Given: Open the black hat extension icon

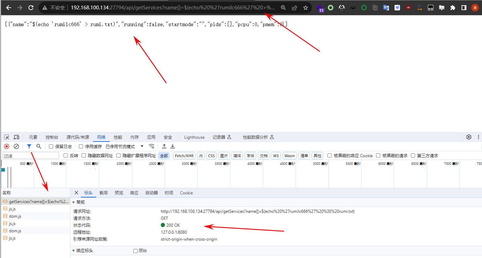Looking at the screenshot, I should (x=353, y=7).
